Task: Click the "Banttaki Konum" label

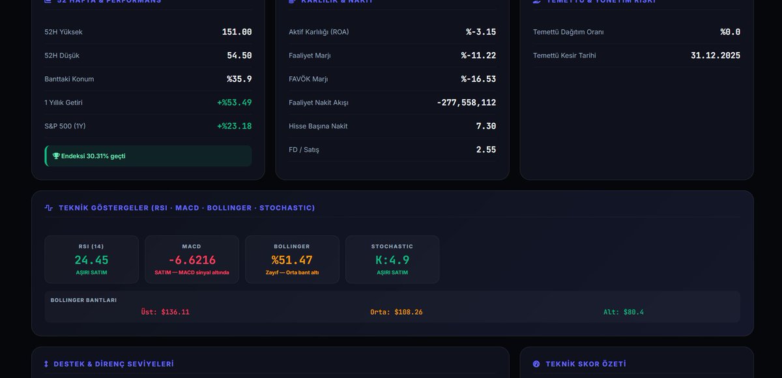Action: (x=69, y=79)
